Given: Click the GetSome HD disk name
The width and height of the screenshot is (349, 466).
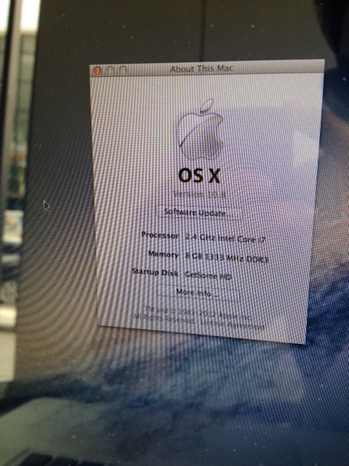Looking at the screenshot, I should tap(208, 276).
